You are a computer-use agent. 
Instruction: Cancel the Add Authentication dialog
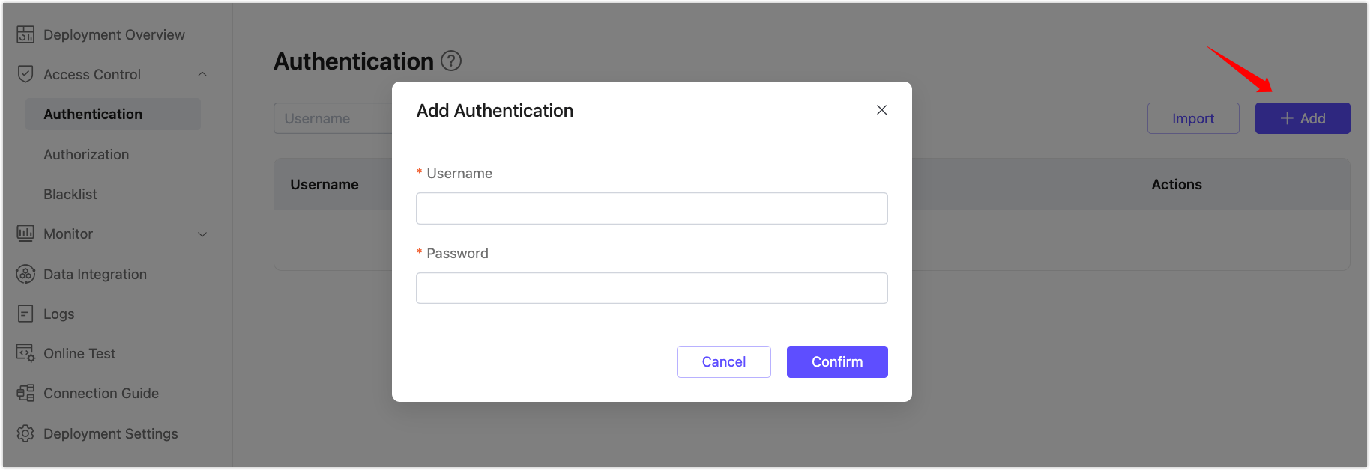click(723, 361)
